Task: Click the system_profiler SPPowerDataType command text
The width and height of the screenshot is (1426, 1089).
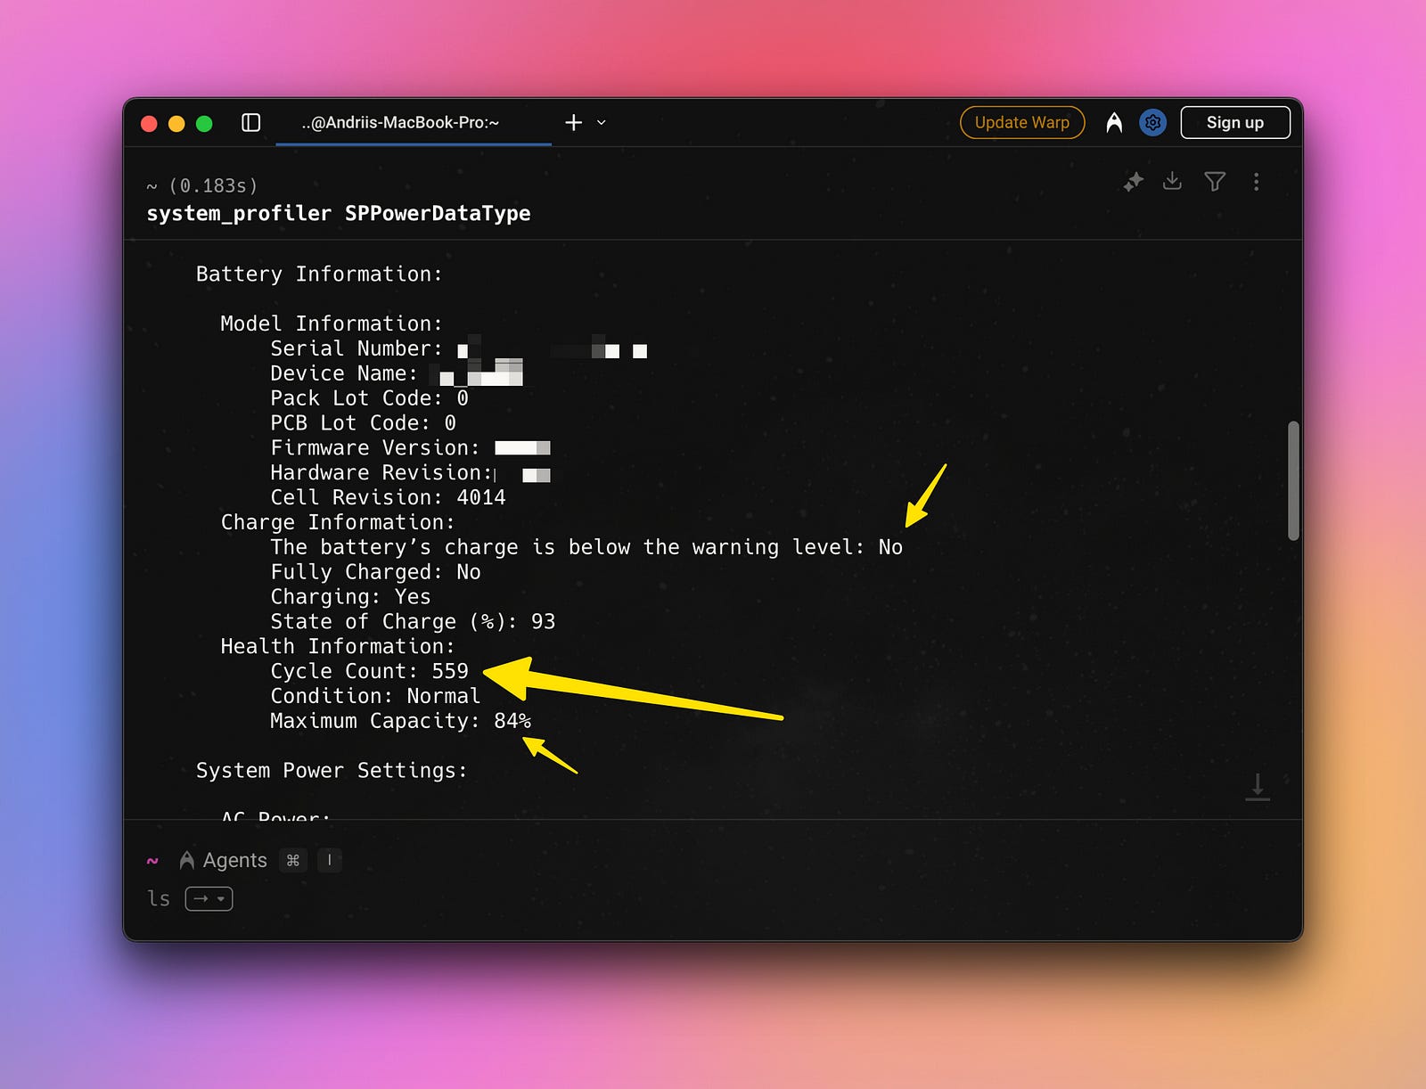Action: coord(339,214)
